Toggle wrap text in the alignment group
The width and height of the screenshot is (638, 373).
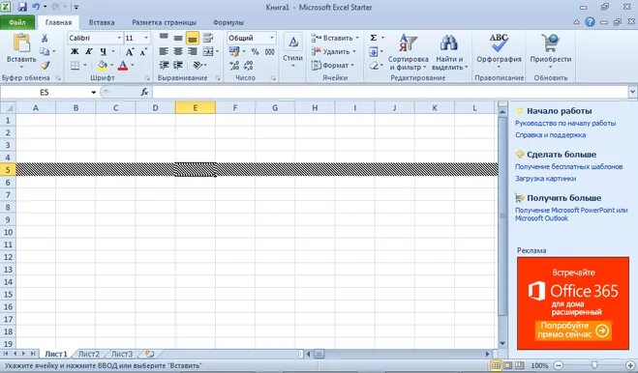tap(208, 38)
